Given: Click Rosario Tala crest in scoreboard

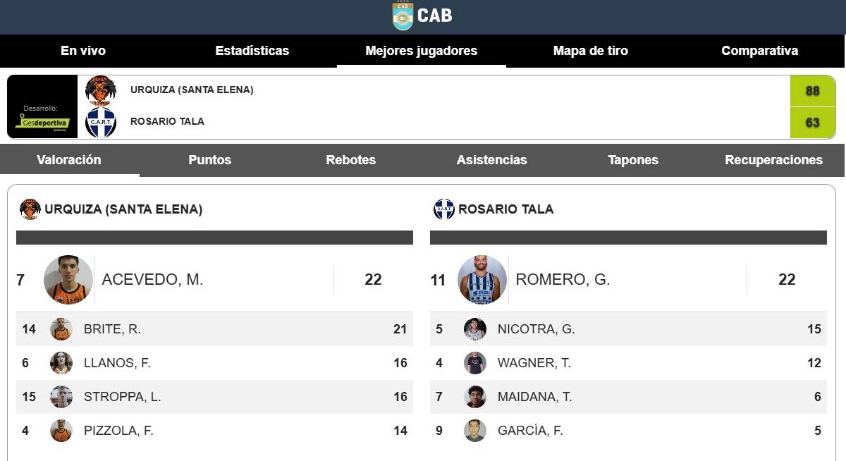Looking at the screenshot, I should [101, 122].
